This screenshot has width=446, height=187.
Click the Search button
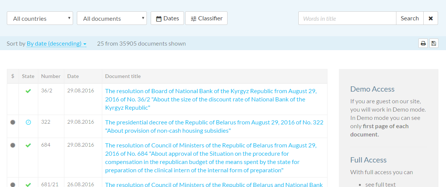tap(410, 18)
